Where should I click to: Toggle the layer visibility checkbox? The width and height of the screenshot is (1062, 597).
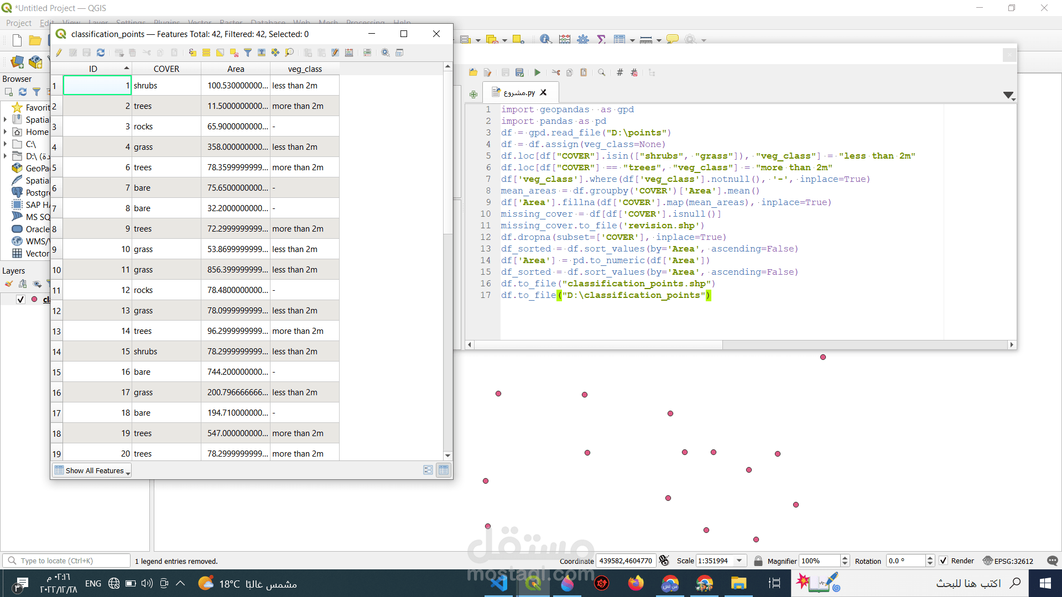click(x=20, y=300)
